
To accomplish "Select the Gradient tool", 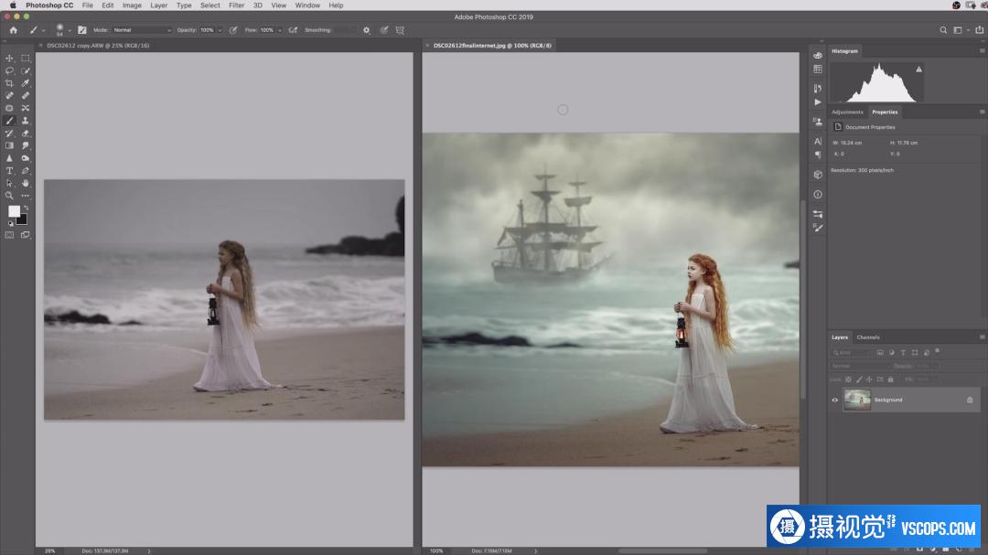I will pos(9,145).
